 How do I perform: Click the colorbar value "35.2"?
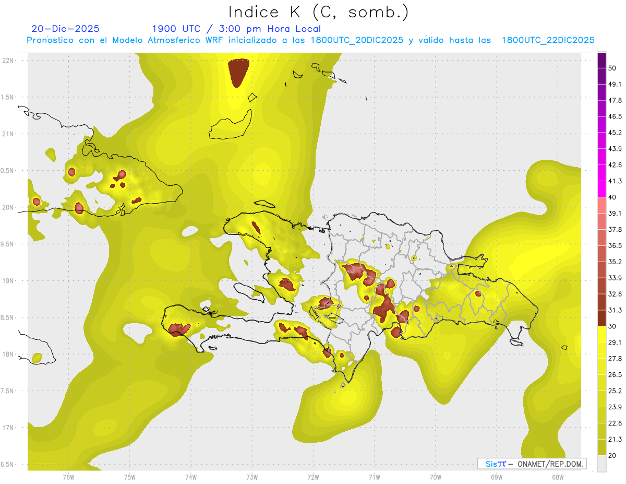(x=615, y=262)
